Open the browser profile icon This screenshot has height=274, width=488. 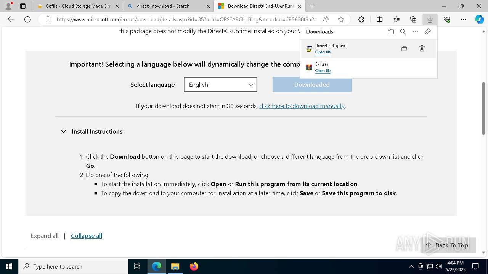click(x=8, y=6)
